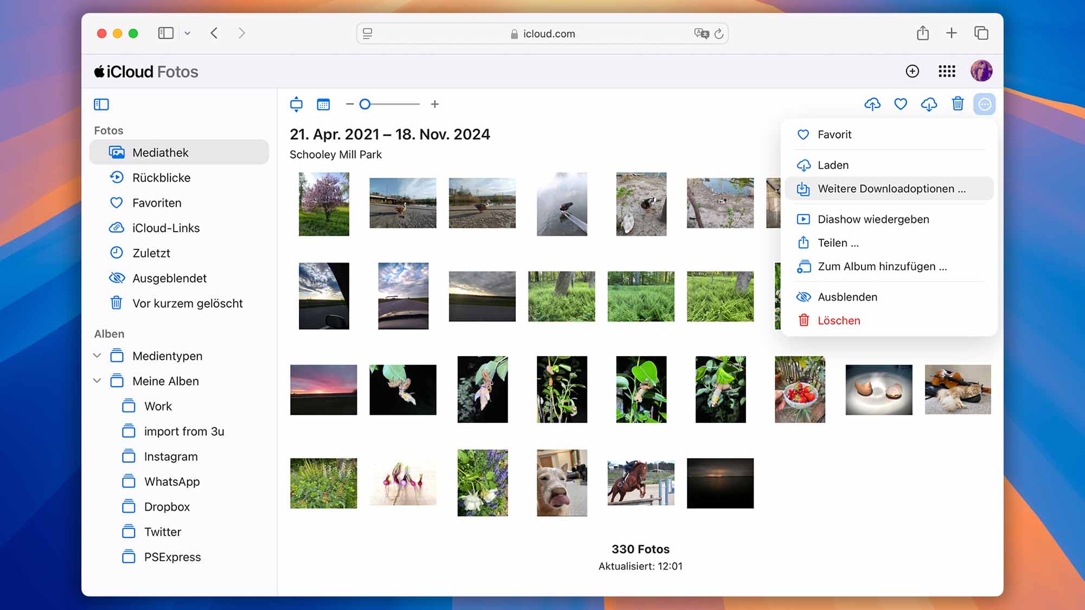Click the download selected photos icon
Viewport: 1085px width, 610px height.
(x=929, y=104)
